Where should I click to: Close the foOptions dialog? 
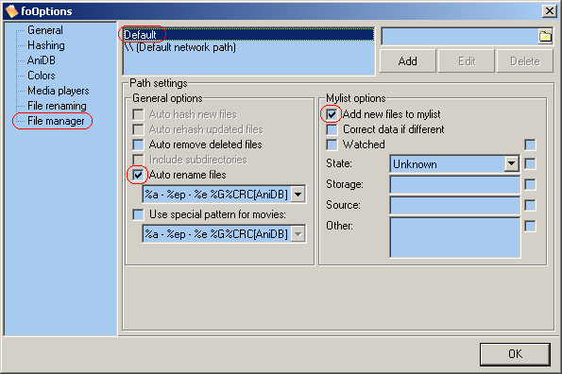550,11
